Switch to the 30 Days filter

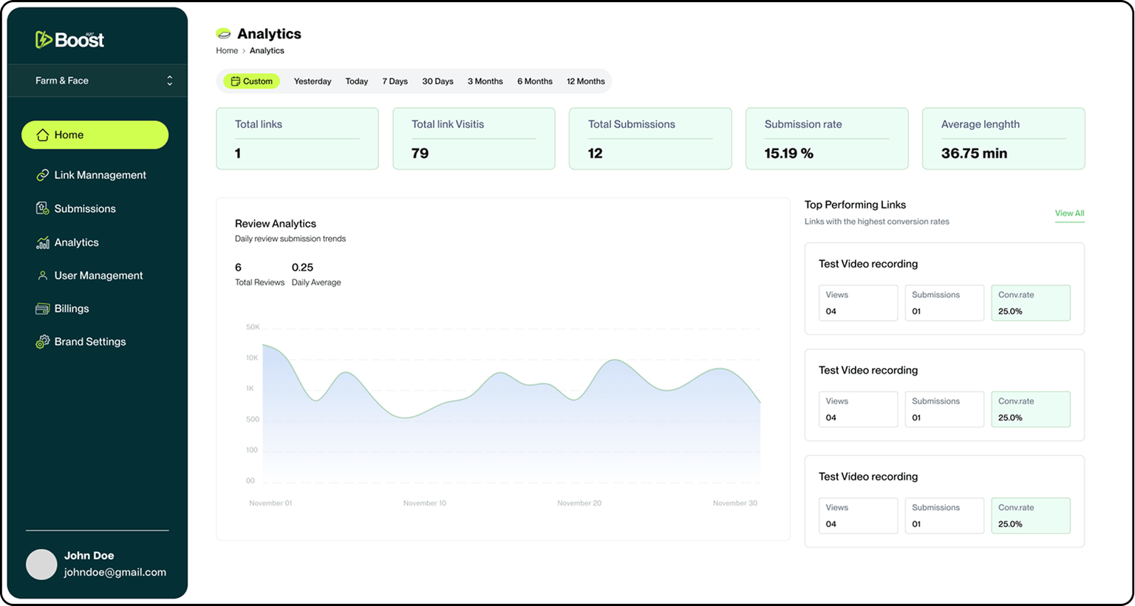click(437, 81)
